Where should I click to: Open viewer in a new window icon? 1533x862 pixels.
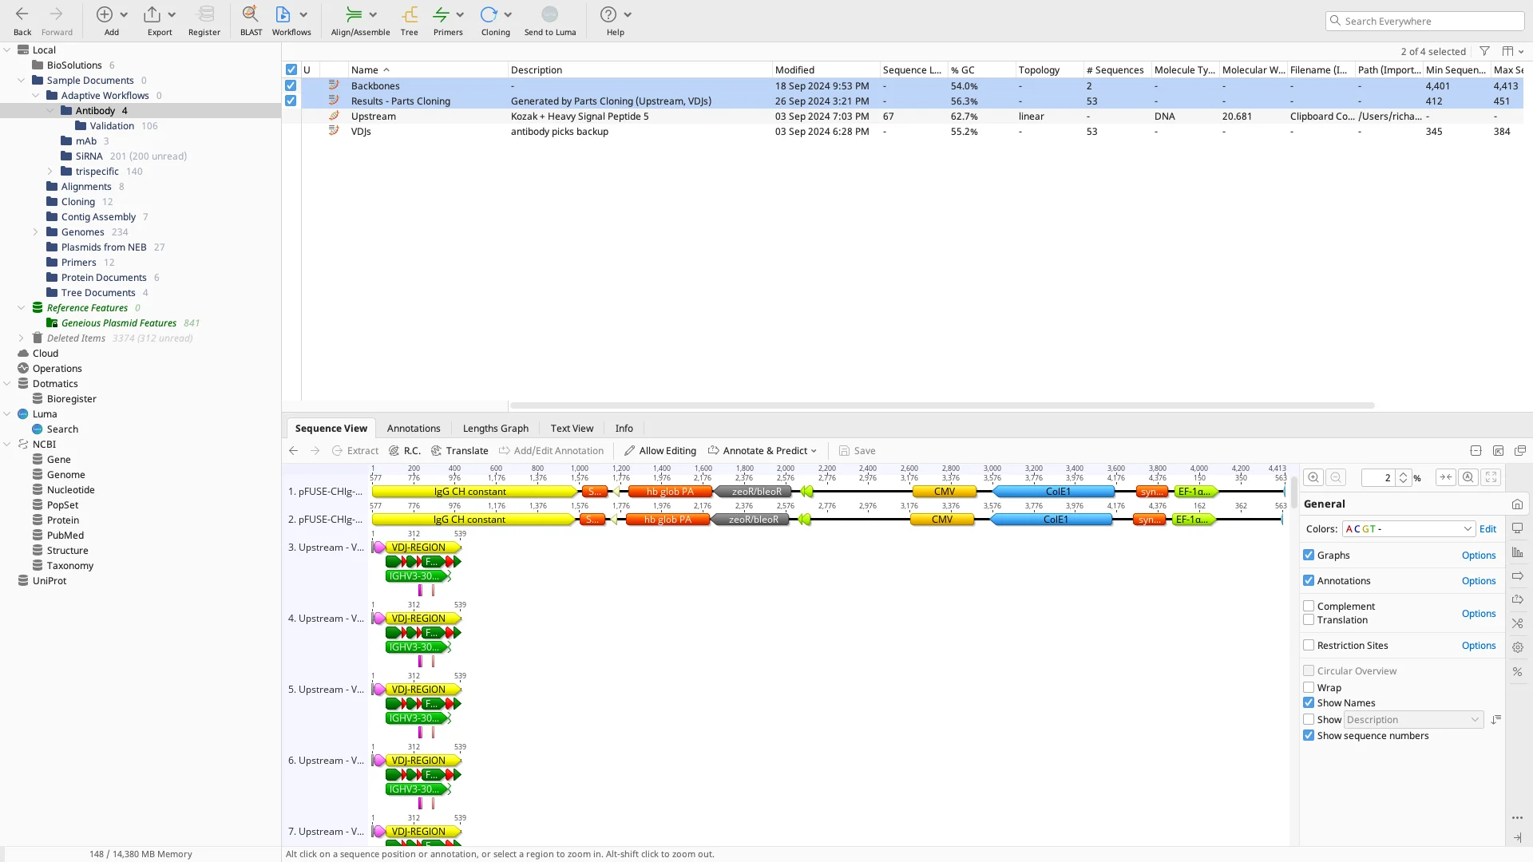(1520, 451)
